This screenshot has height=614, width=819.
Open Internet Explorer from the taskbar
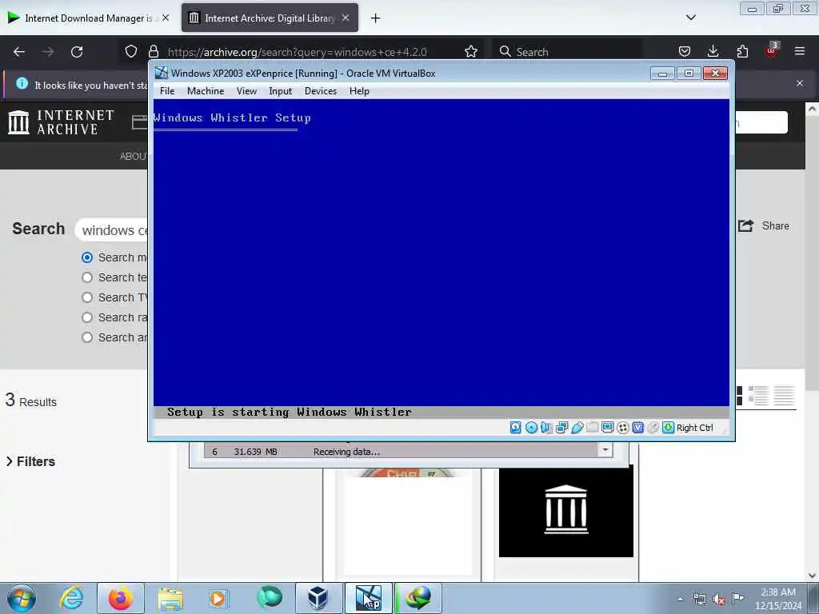tap(71, 598)
